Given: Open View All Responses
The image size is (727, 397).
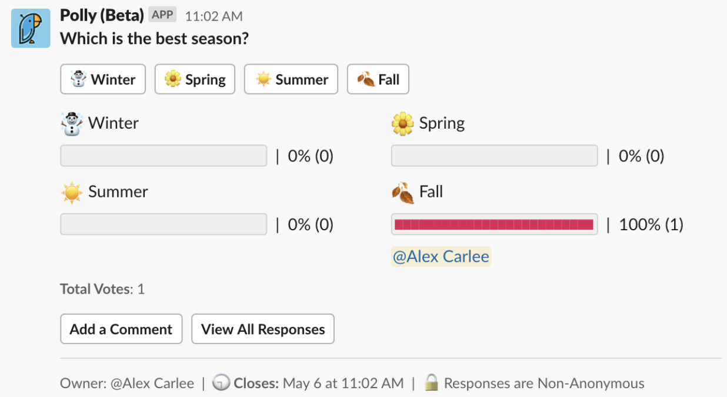Looking at the screenshot, I should 263,329.
